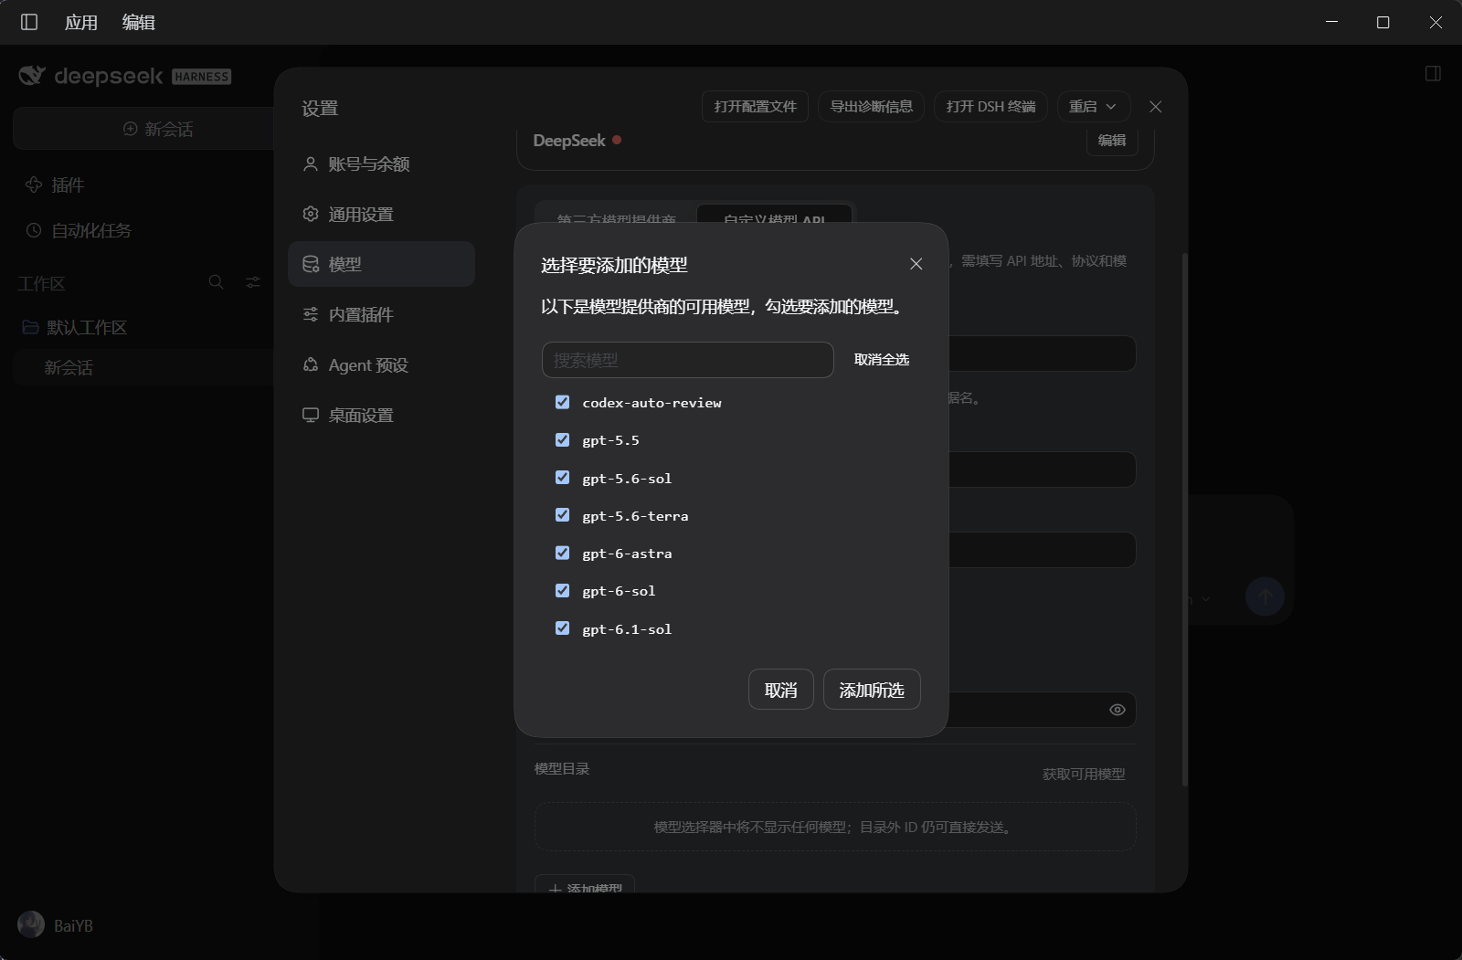Image resolution: width=1462 pixels, height=960 pixels.
Task: Select 默认工作区 folder
Action: pos(75,327)
